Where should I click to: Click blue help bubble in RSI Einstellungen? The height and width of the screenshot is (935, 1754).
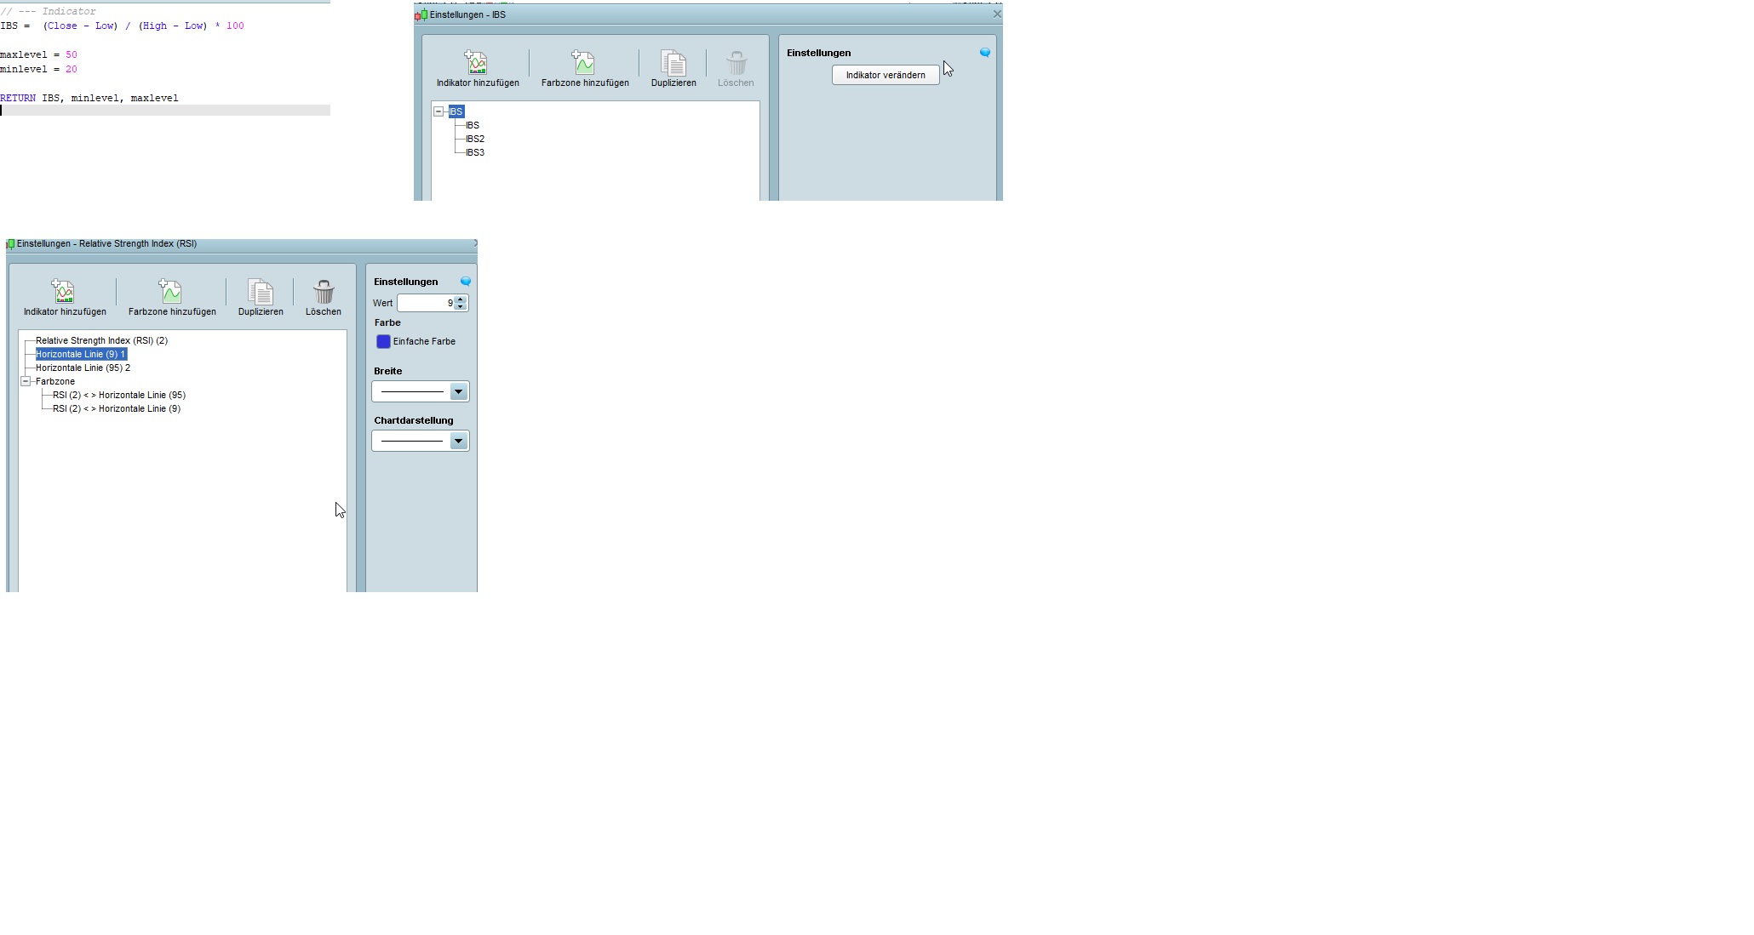coord(466,282)
